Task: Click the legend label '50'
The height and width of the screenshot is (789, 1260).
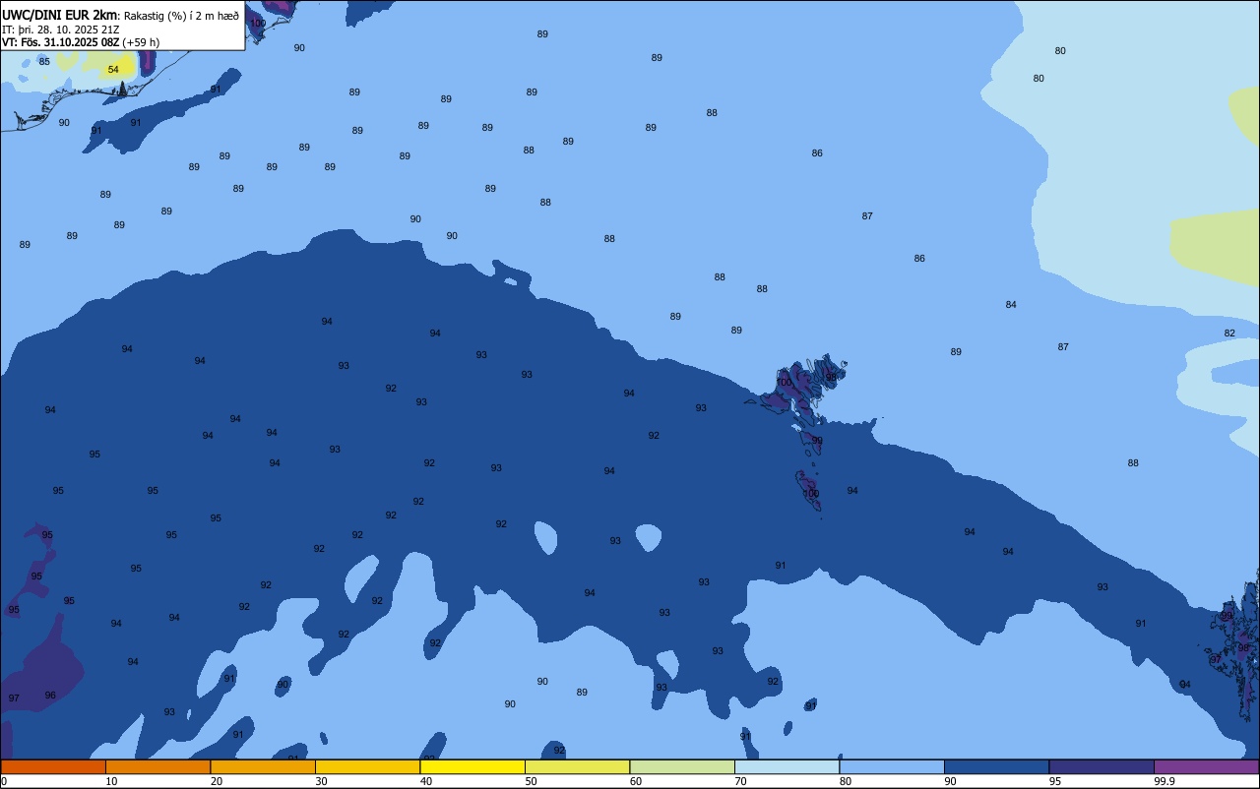Action: pyautogui.click(x=532, y=781)
